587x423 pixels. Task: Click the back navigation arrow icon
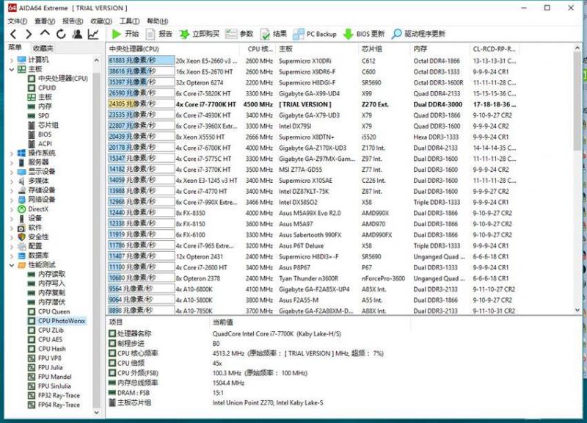click(x=13, y=34)
